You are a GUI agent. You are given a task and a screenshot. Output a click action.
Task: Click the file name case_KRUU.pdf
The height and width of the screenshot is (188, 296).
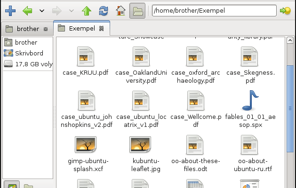tap(86, 72)
